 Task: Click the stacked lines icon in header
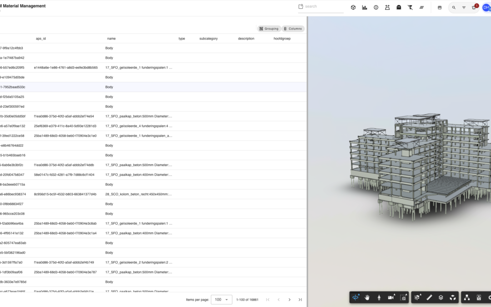[421, 8]
